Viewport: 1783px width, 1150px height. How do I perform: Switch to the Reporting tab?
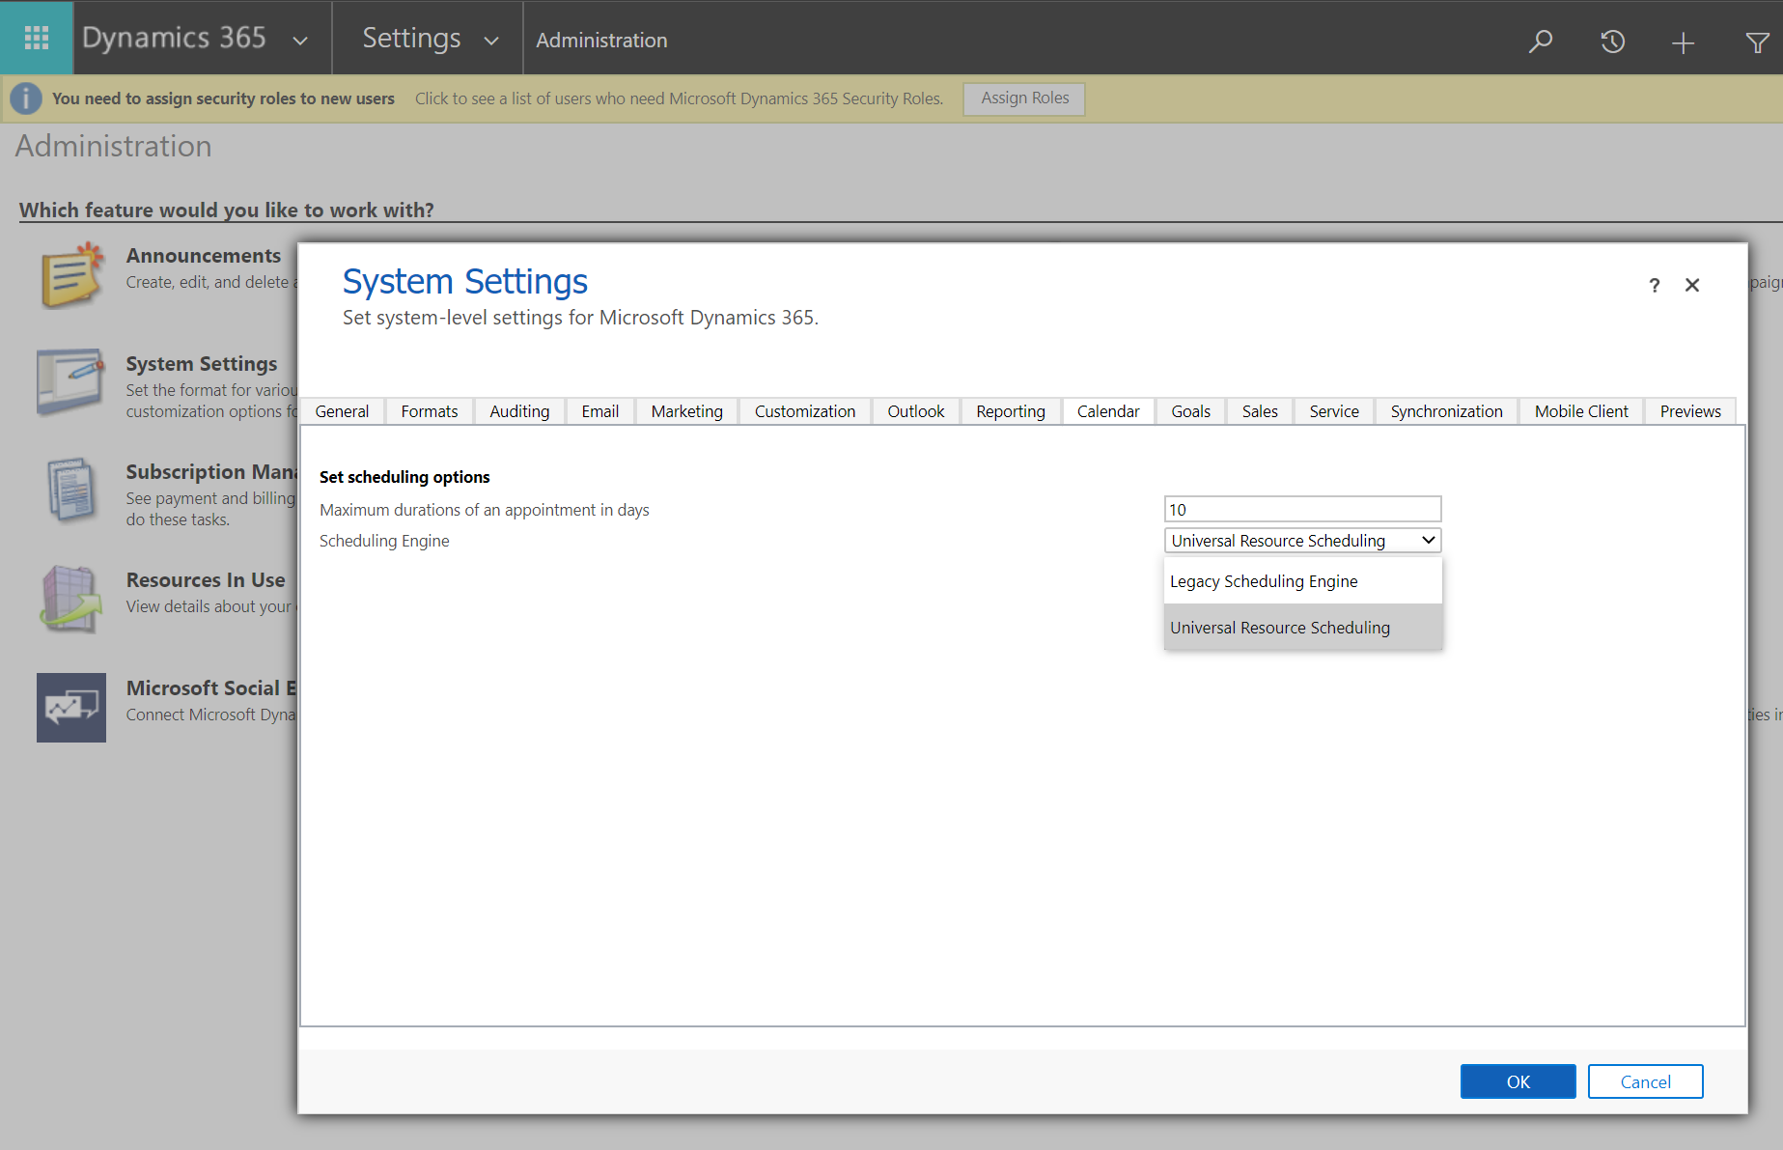pos(1011,411)
